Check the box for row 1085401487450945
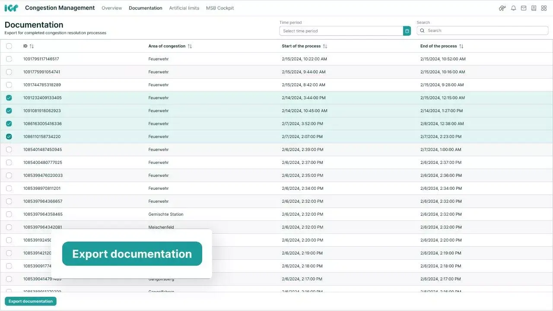The image size is (553, 311). (9, 150)
